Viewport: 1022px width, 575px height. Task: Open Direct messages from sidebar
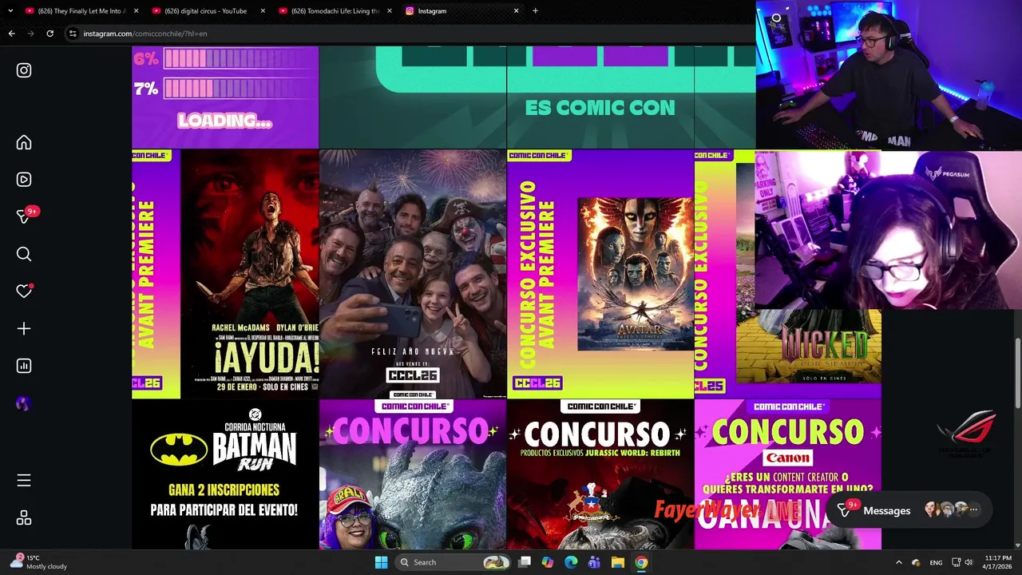pyautogui.click(x=24, y=216)
